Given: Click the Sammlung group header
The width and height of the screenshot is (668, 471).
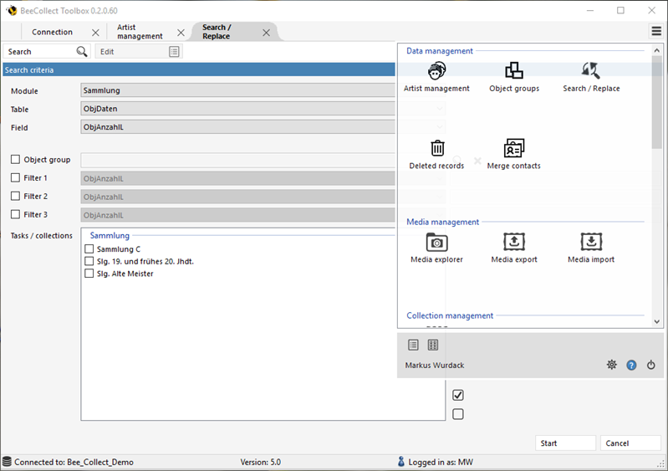Looking at the screenshot, I should click(110, 235).
